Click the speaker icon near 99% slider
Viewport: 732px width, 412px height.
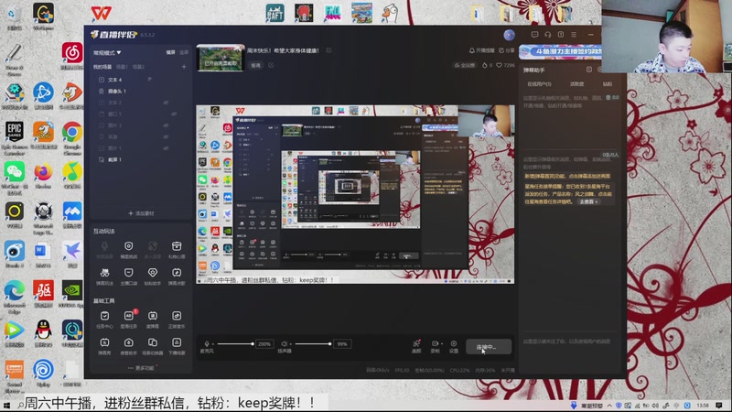(x=284, y=344)
